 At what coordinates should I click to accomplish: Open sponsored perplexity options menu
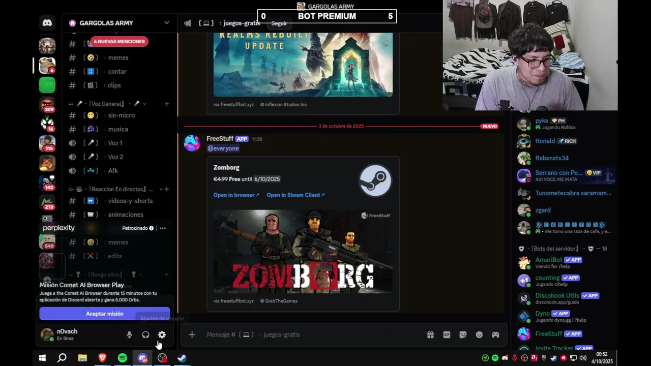pos(163,228)
